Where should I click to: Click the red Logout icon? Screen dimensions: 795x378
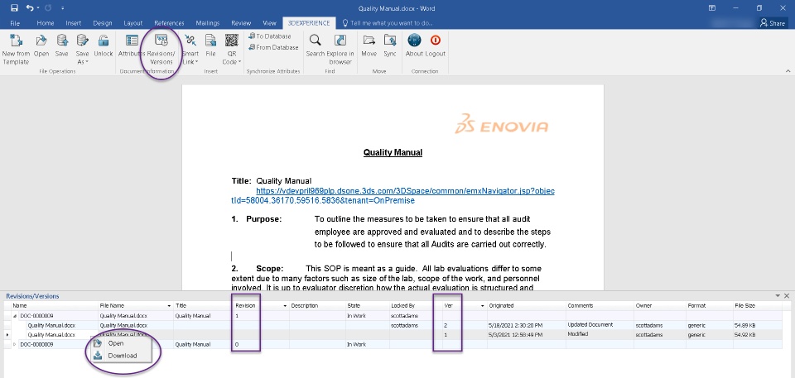point(435,40)
